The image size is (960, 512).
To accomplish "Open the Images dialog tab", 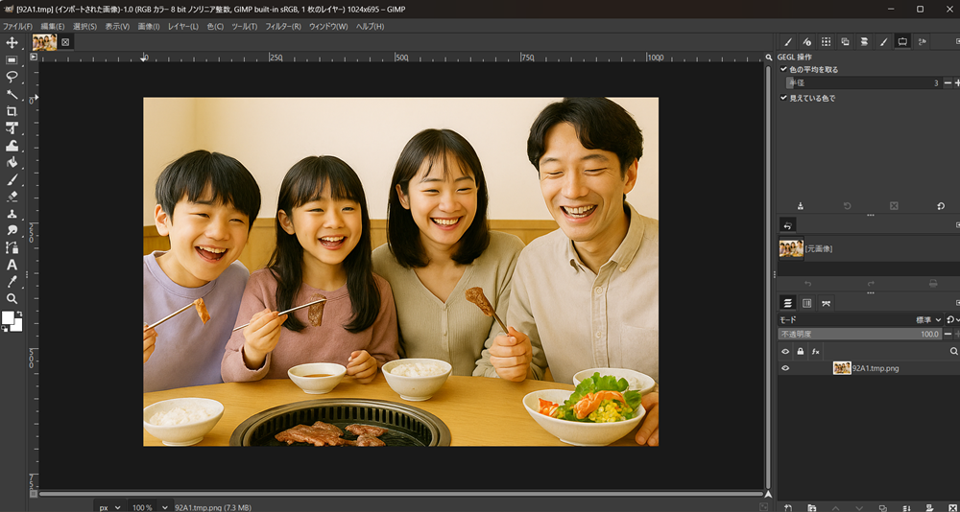I will pyautogui.click(x=845, y=41).
